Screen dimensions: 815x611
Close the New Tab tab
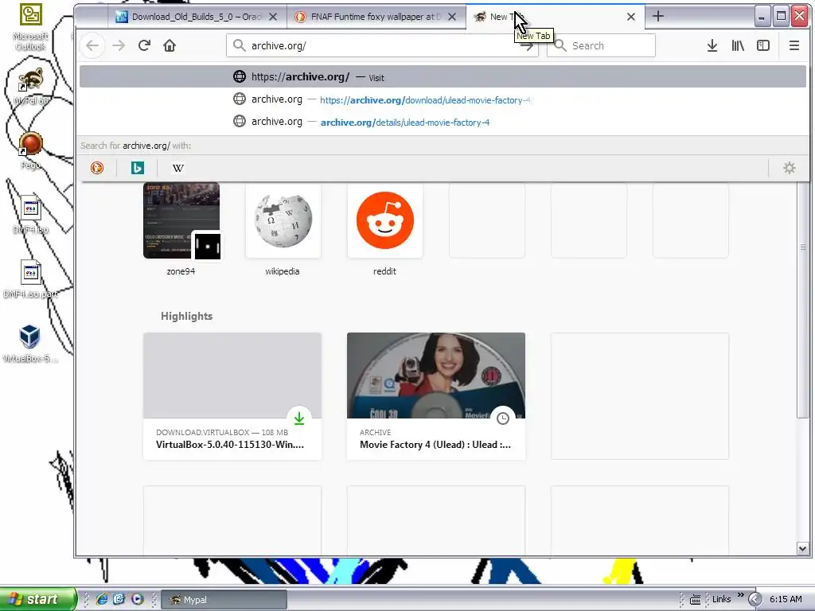click(x=630, y=17)
